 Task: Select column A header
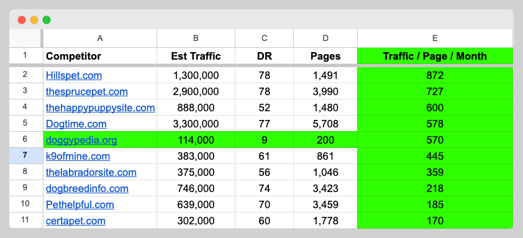(100, 39)
